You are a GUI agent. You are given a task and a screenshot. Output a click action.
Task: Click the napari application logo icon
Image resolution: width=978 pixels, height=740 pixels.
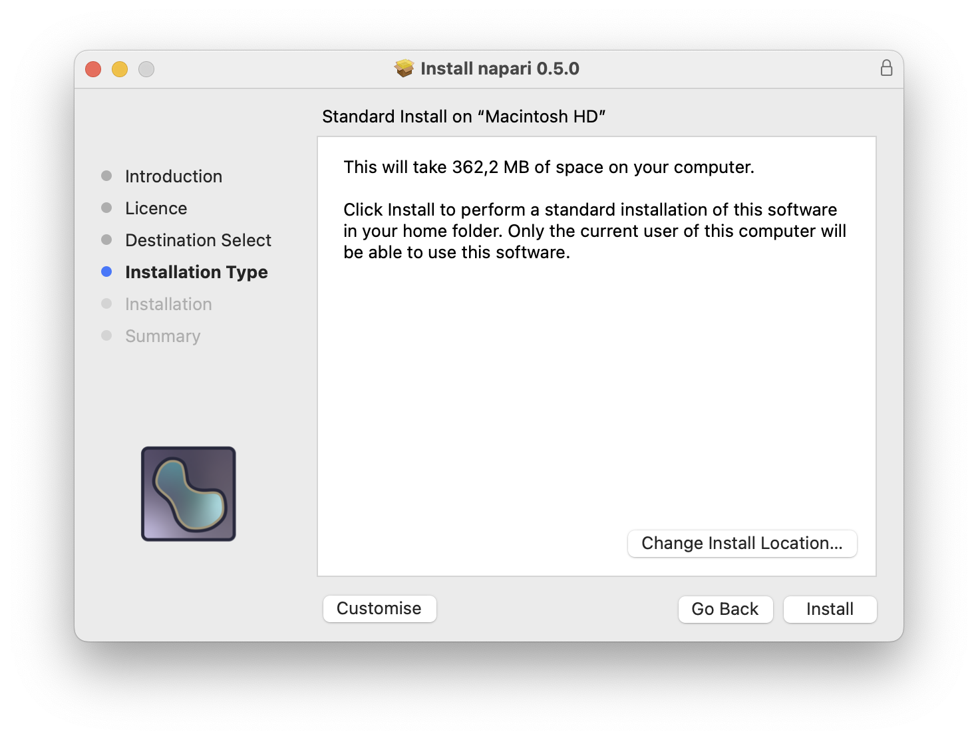click(x=188, y=494)
